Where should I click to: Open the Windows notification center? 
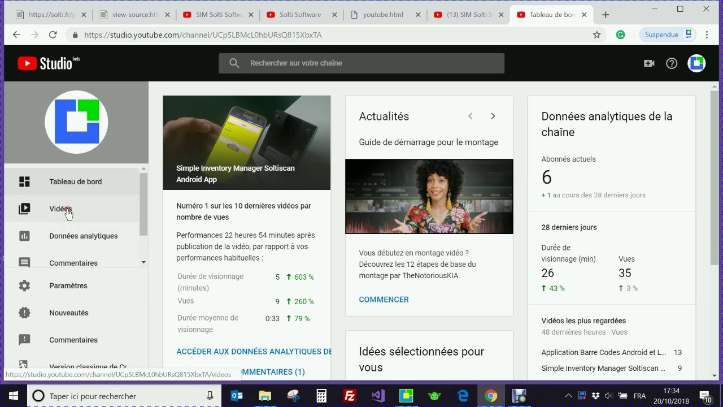click(x=705, y=396)
